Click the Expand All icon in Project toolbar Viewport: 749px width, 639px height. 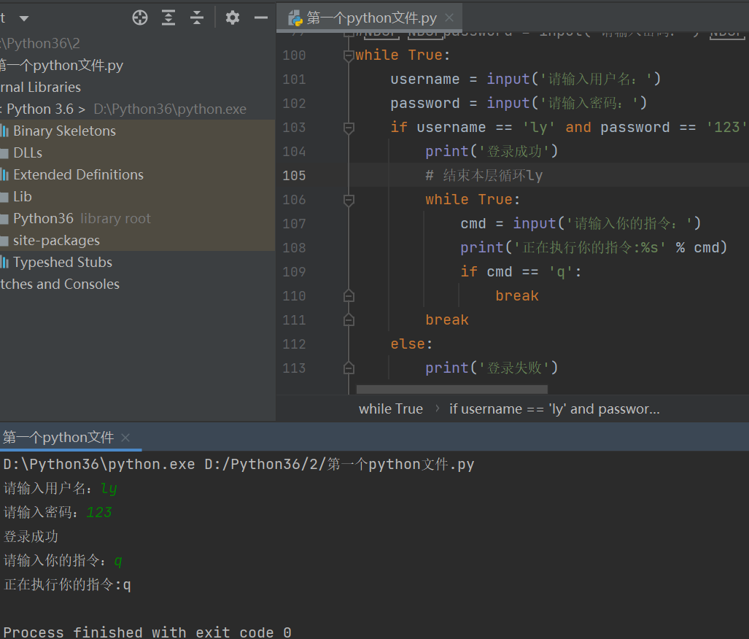168,18
